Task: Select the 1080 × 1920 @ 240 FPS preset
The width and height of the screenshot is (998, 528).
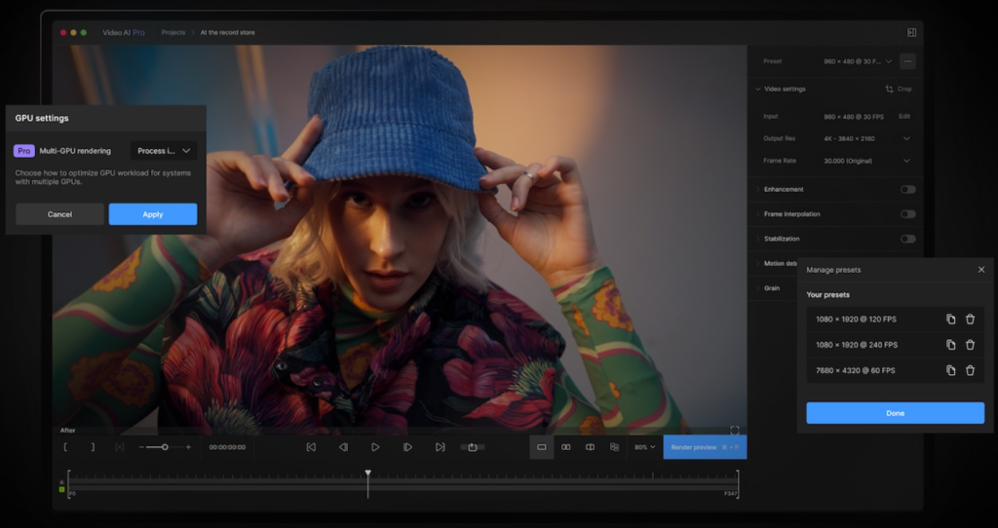Action: (x=857, y=345)
